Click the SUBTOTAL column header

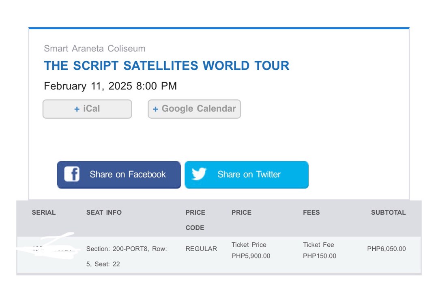pos(388,212)
